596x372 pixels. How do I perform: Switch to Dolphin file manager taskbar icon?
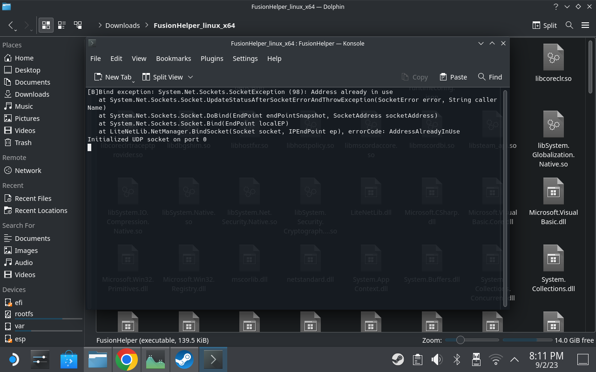98,359
